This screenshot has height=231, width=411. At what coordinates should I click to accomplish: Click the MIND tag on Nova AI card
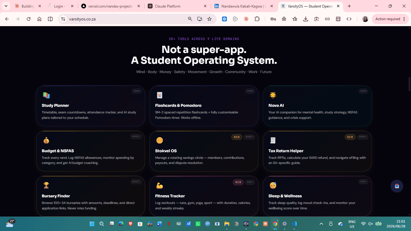click(363, 91)
